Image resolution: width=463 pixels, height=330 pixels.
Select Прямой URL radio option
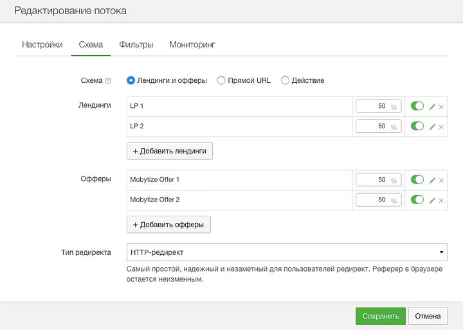[x=221, y=80]
